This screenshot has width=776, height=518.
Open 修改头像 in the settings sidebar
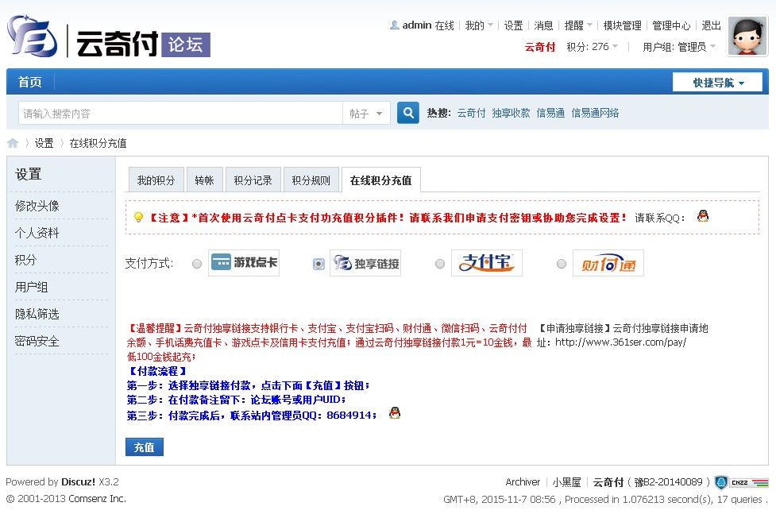tap(37, 206)
